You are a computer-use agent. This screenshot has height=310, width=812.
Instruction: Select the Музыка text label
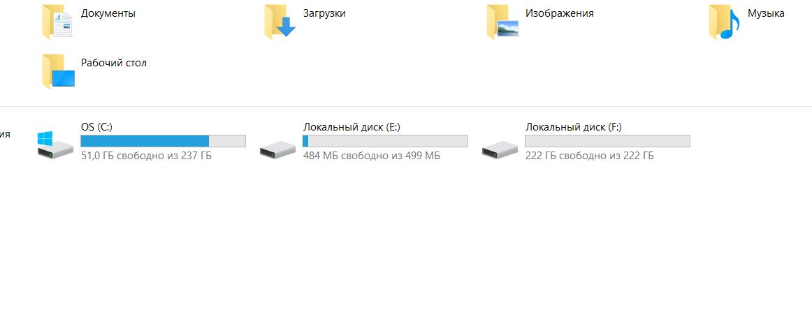click(x=766, y=13)
